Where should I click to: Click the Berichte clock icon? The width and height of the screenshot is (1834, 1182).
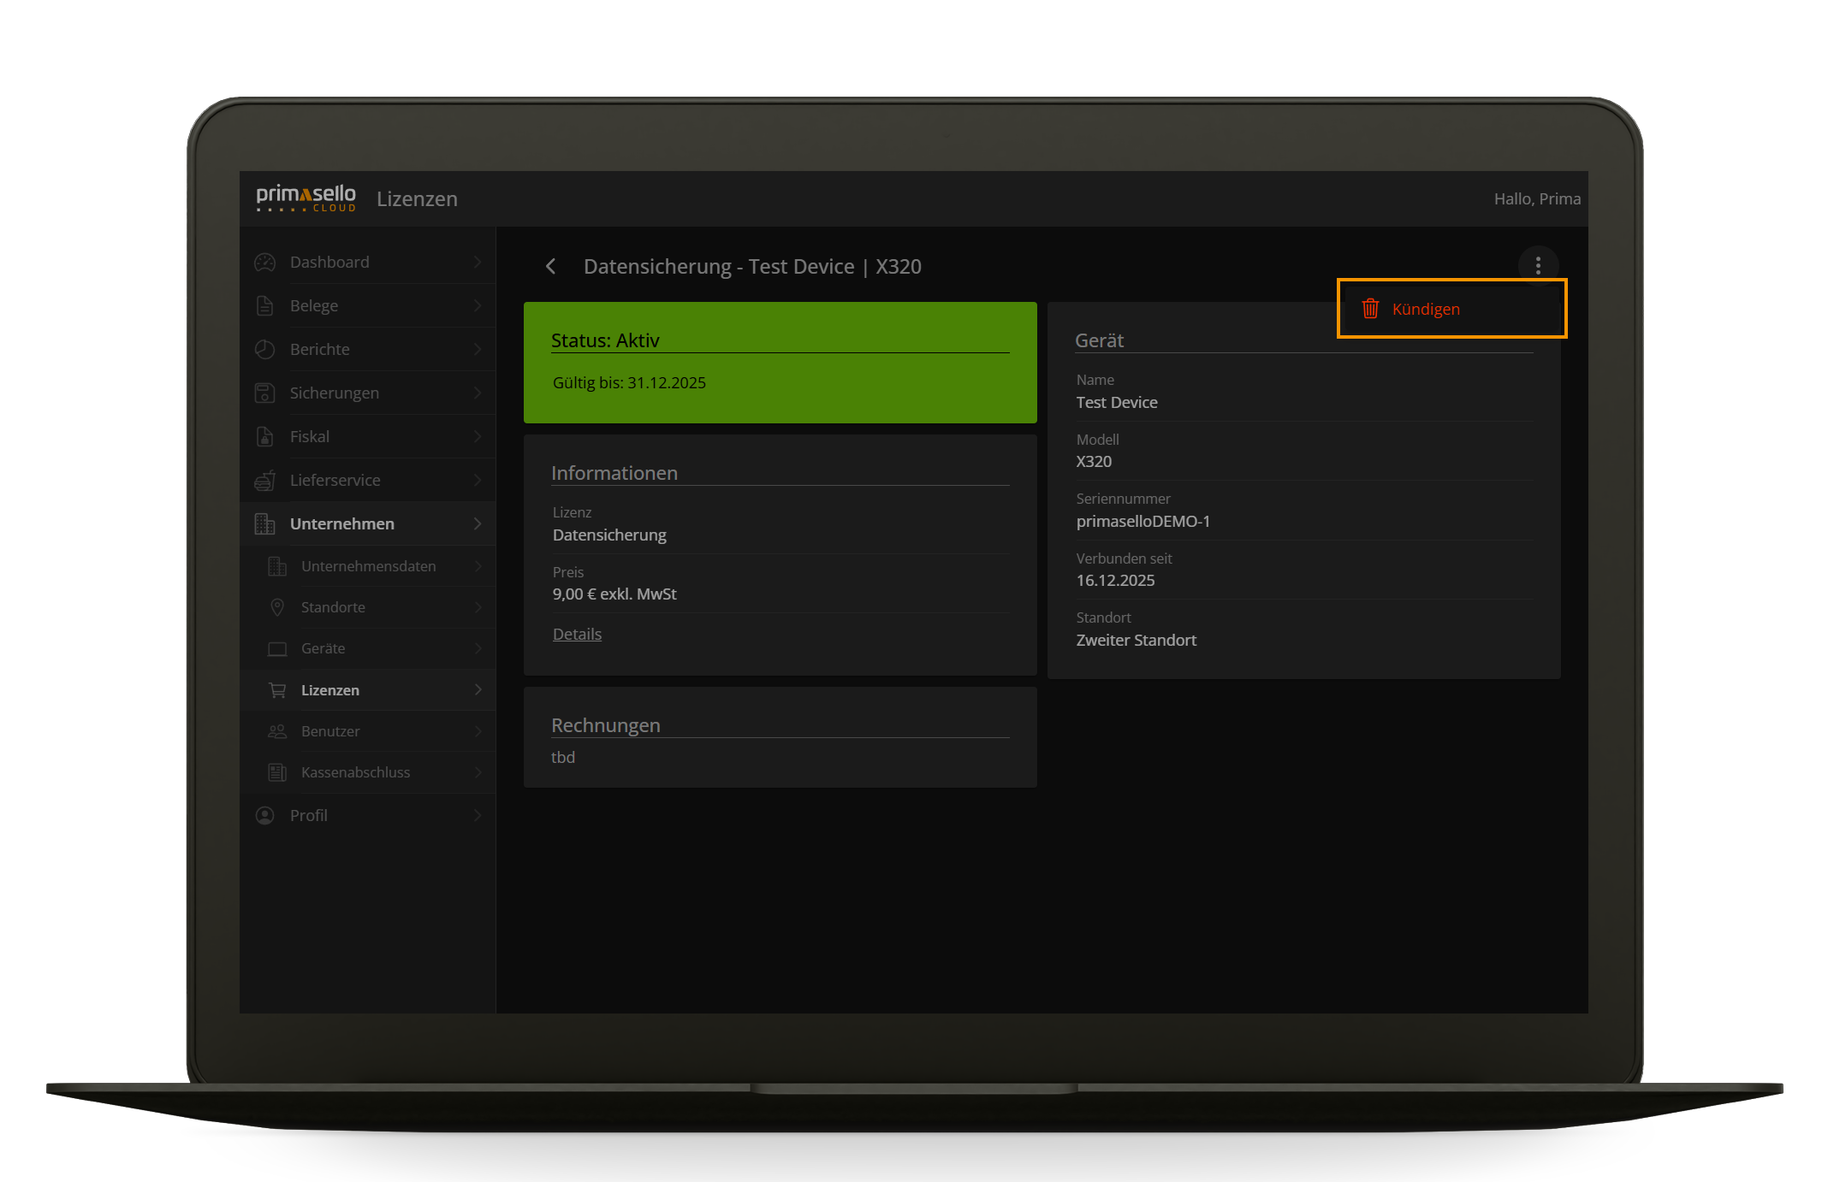tap(264, 349)
